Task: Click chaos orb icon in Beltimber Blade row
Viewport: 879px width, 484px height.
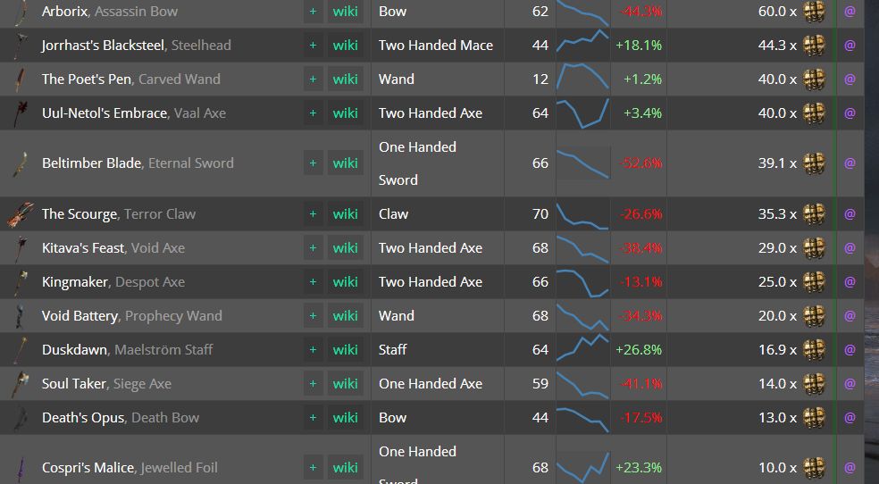Action: pyautogui.click(x=814, y=163)
